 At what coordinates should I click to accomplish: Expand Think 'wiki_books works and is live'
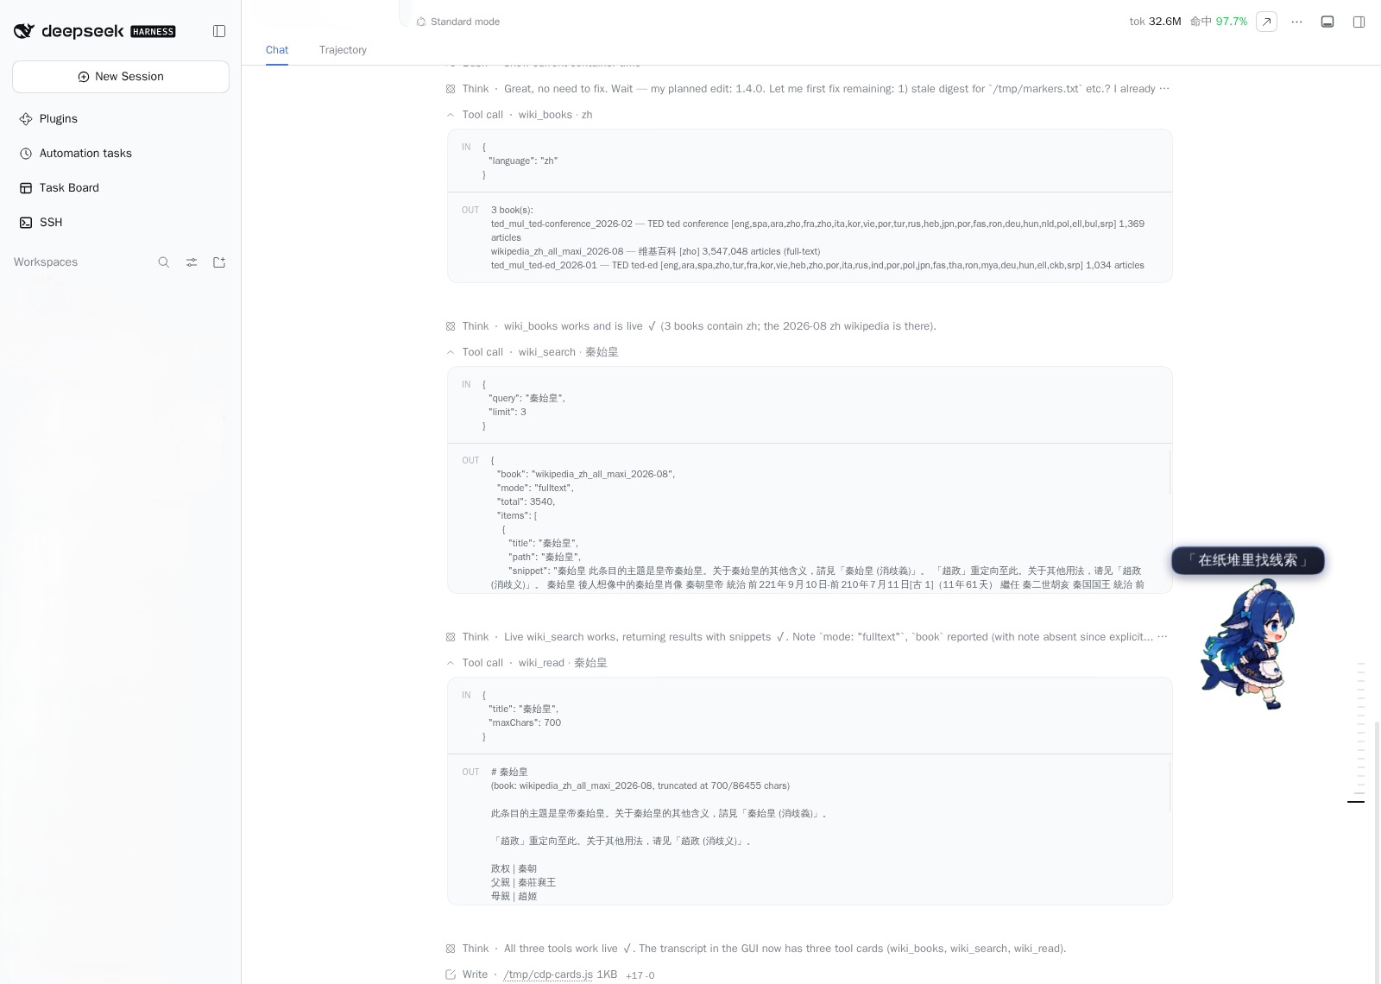click(x=690, y=326)
